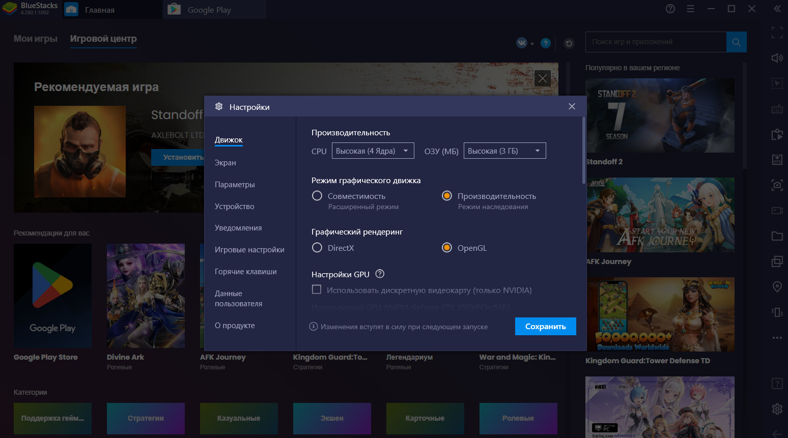Open multi-instance manager icon in sidebar
The image size is (788, 438).
point(777,261)
